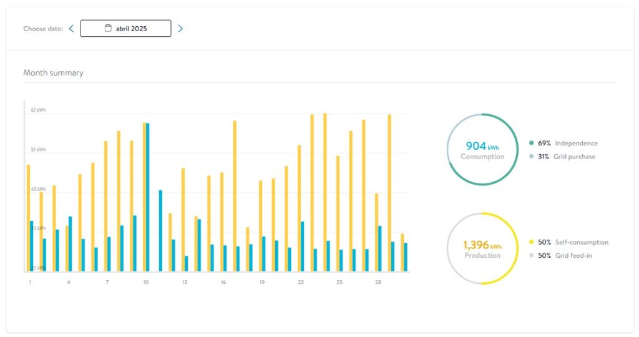
Task: Advance to next month with right arrow
Action: click(x=180, y=28)
